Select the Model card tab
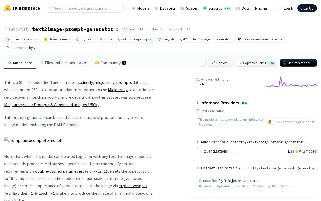Image resolution: width=321 pixels, height=201 pixels. [20, 63]
